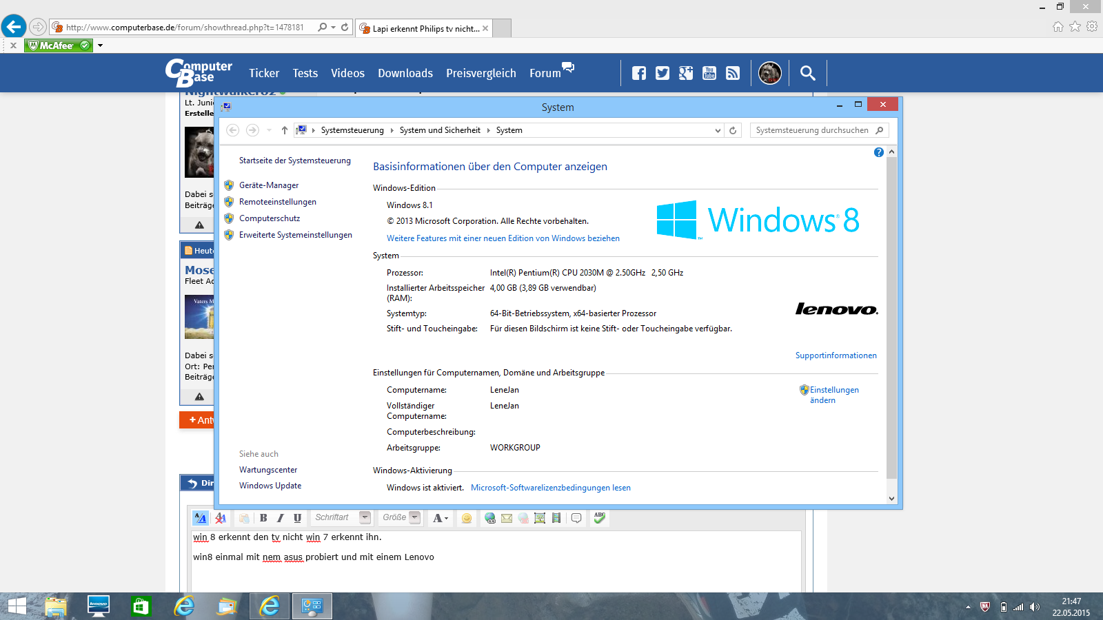This screenshot has width=1103, height=620.
Task: Open ComputerBase Google Plus icon
Action: (x=686, y=73)
